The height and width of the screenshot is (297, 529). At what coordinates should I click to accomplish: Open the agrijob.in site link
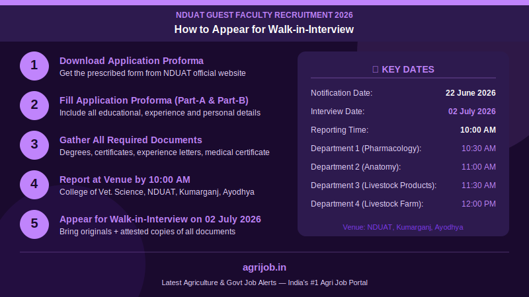tap(264, 267)
